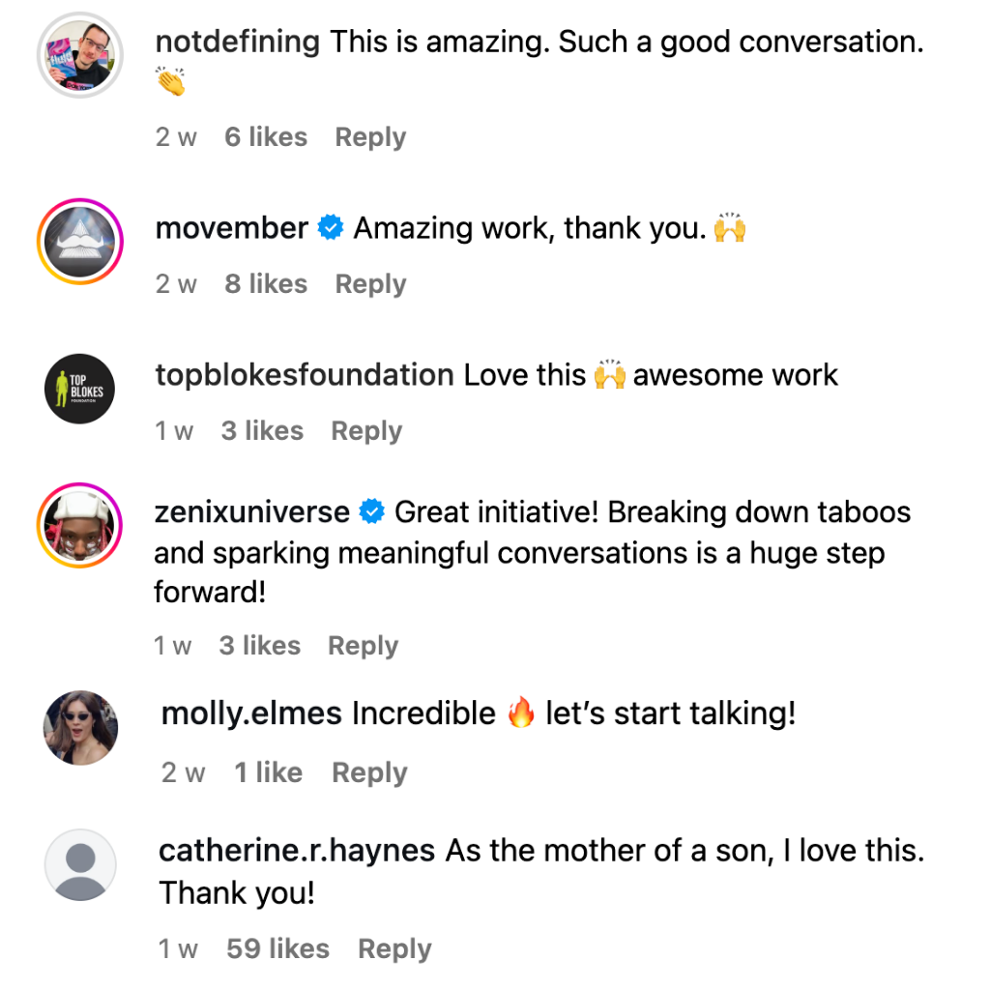
Task: Click movember's mustache avatar
Action: (80, 242)
